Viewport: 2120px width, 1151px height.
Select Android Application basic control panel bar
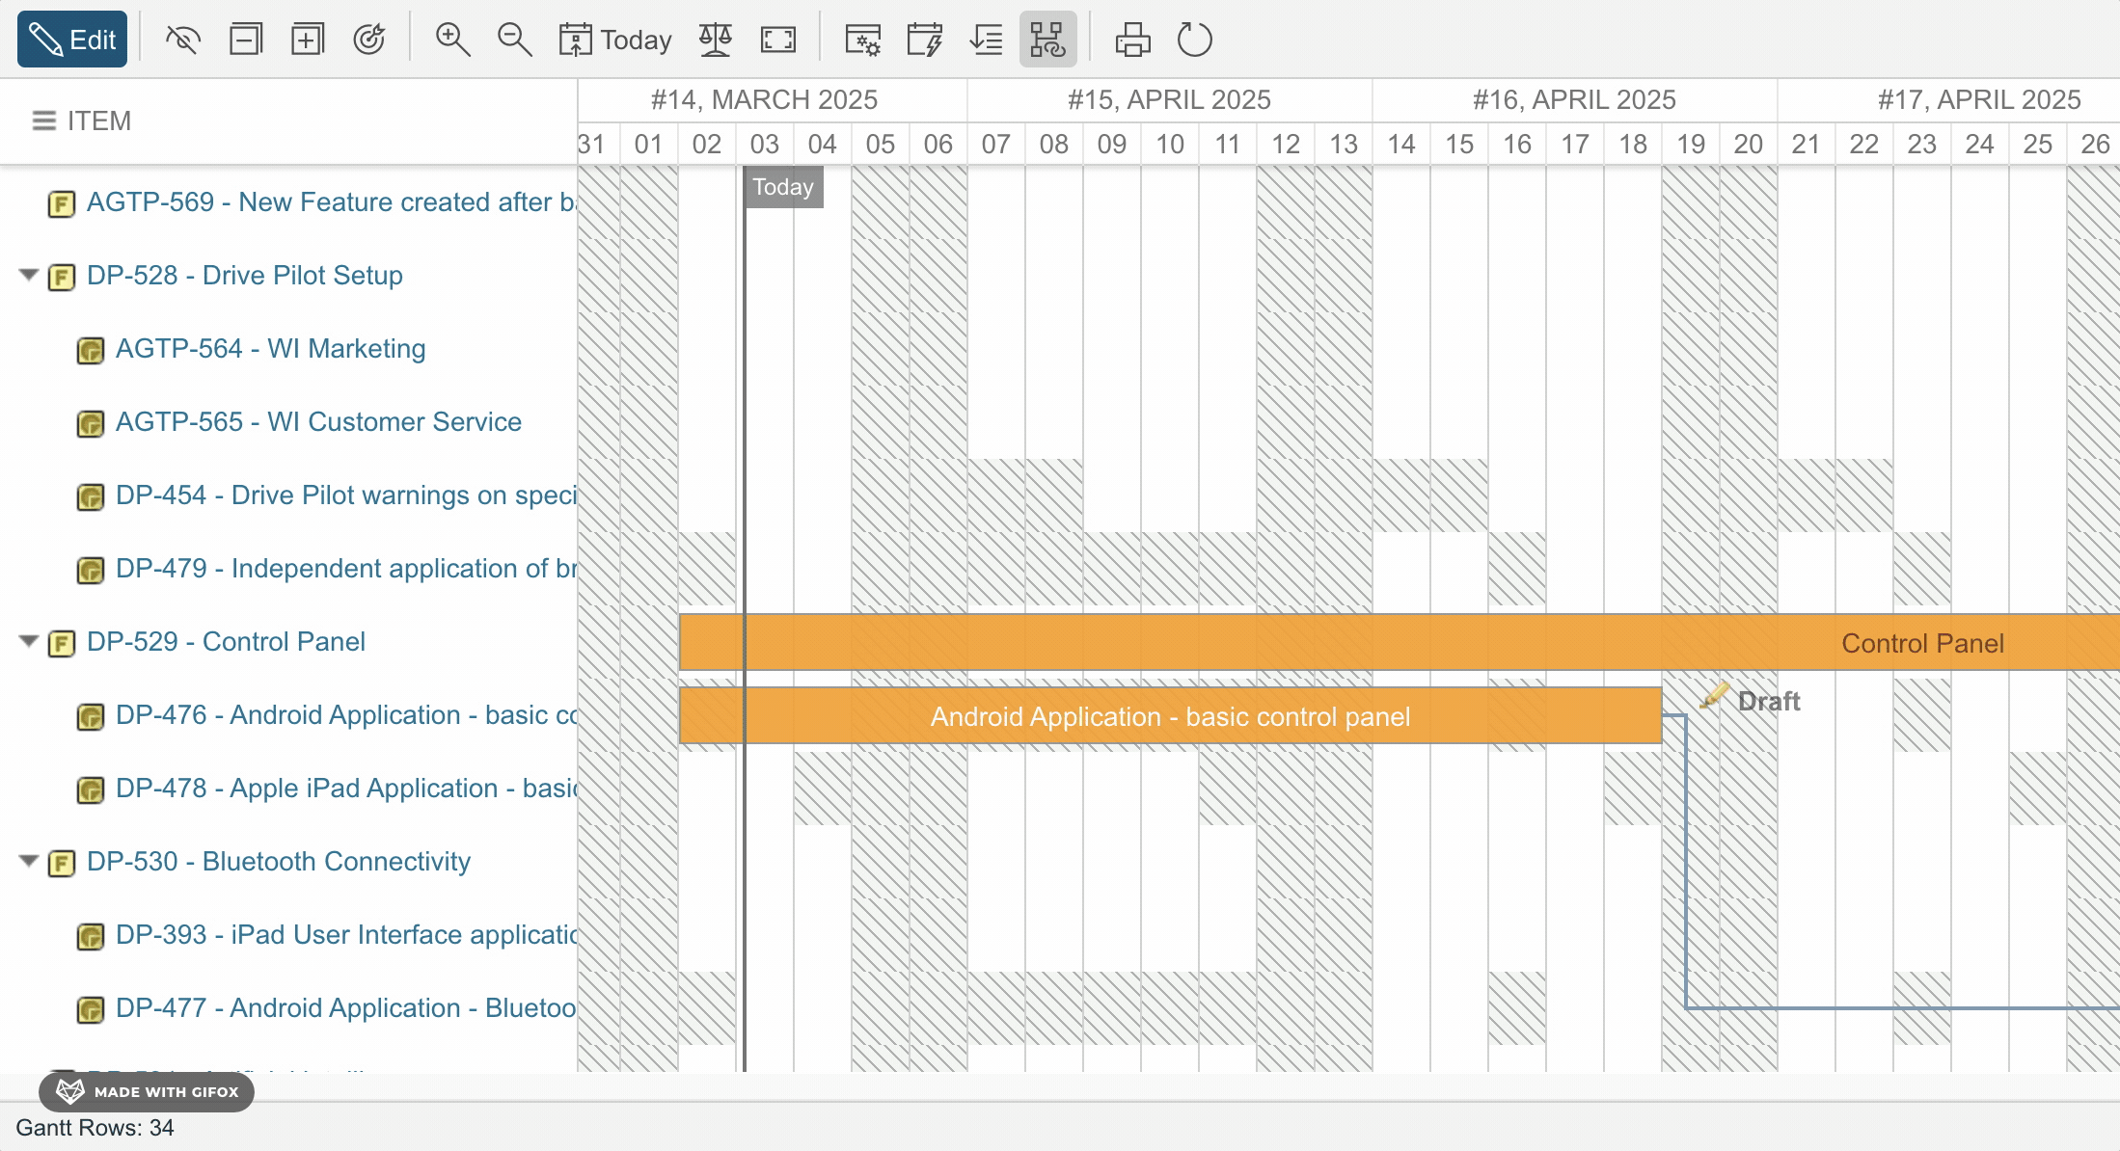[x=1170, y=715]
